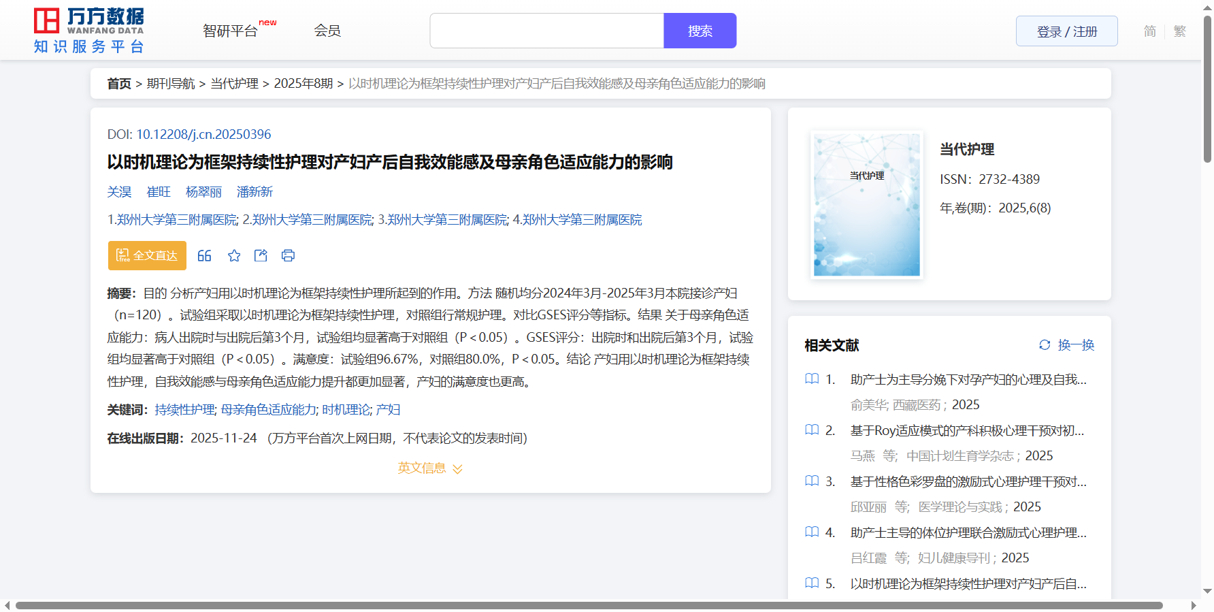Click the search input field
The image size is (1214, 612).
click(546, 31)
